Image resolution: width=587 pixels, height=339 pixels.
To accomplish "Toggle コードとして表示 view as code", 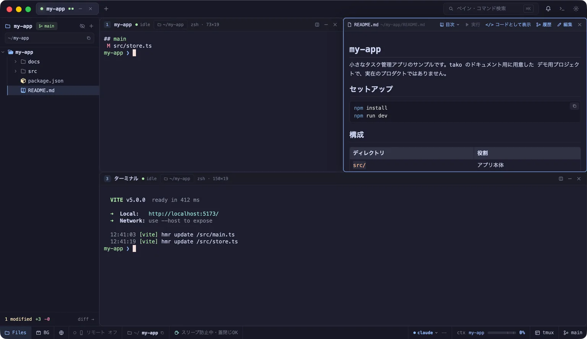I will [x=508, y=24].
